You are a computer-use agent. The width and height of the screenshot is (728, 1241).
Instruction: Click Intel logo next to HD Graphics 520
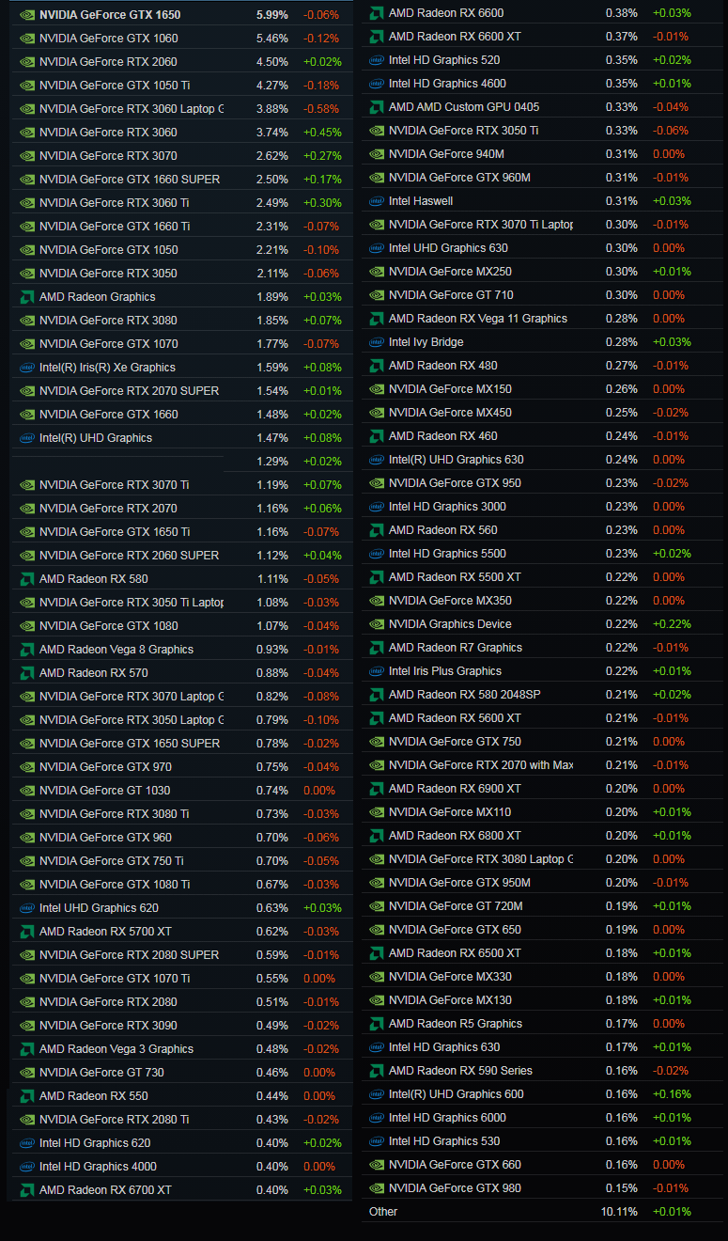point(377,60)
